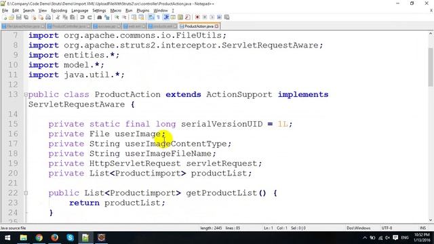The height and width of the screenshot is (244, 434).
Task: Open the Plugins menu
Action: [143, 11]
